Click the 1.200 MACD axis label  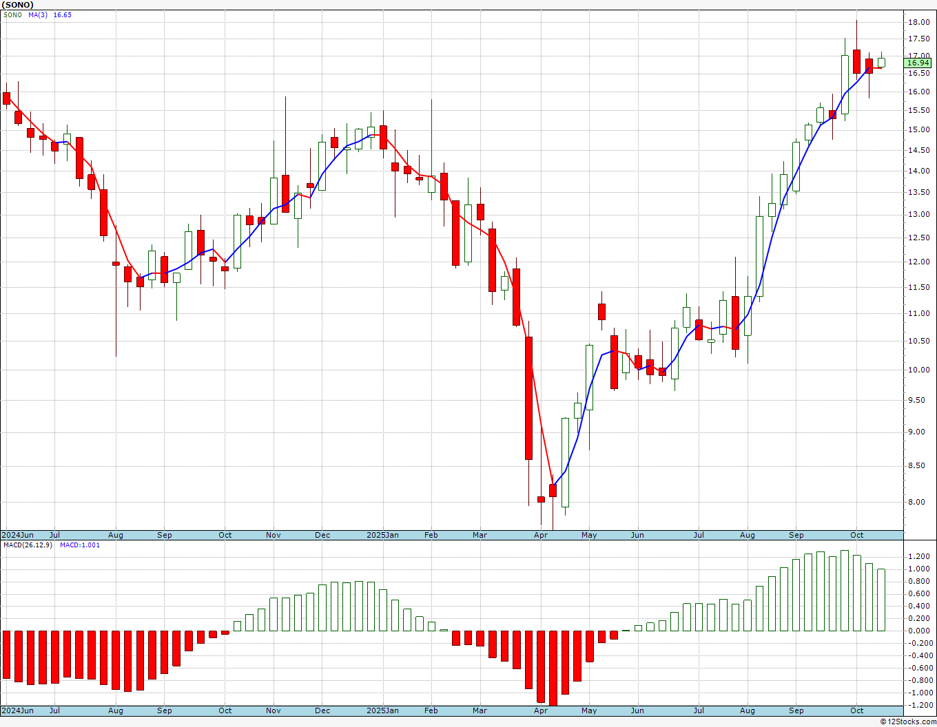[919, 556]
